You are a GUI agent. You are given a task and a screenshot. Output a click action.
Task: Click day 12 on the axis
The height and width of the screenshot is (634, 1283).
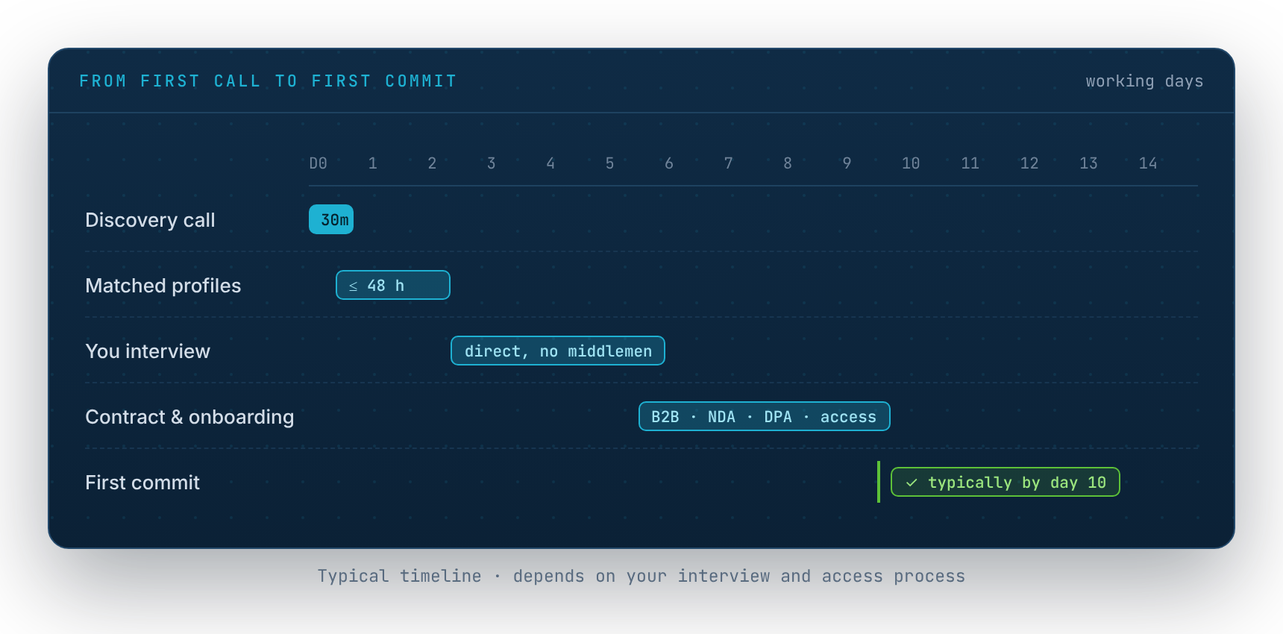pyautogui.click(x=1029, y=163)
